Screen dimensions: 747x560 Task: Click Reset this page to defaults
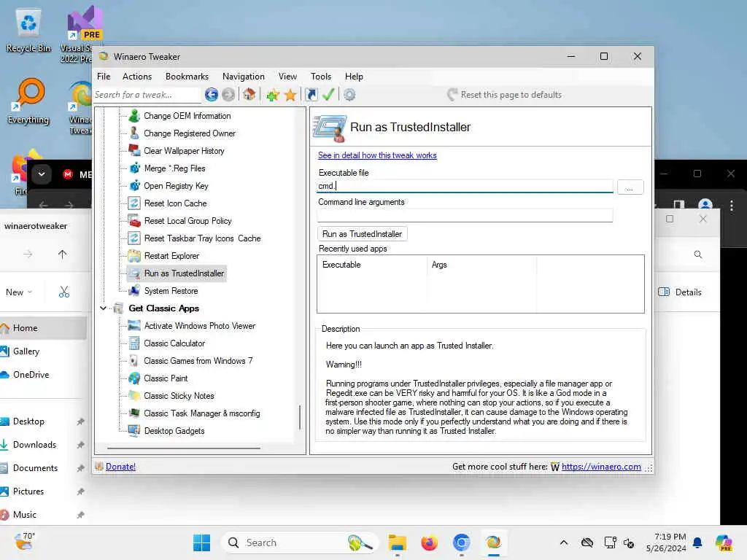(x=505, y=94)
